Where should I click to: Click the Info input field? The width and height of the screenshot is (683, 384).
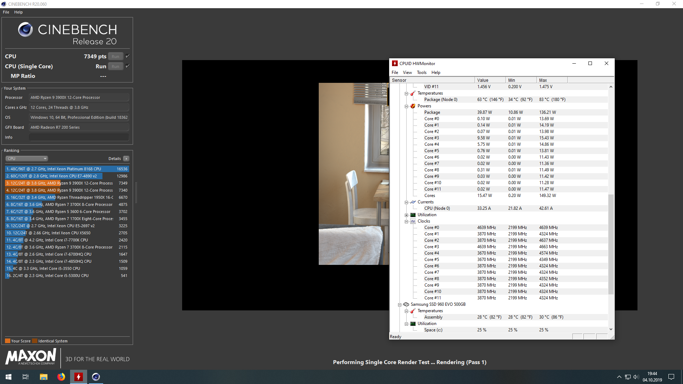coord(79,137)
